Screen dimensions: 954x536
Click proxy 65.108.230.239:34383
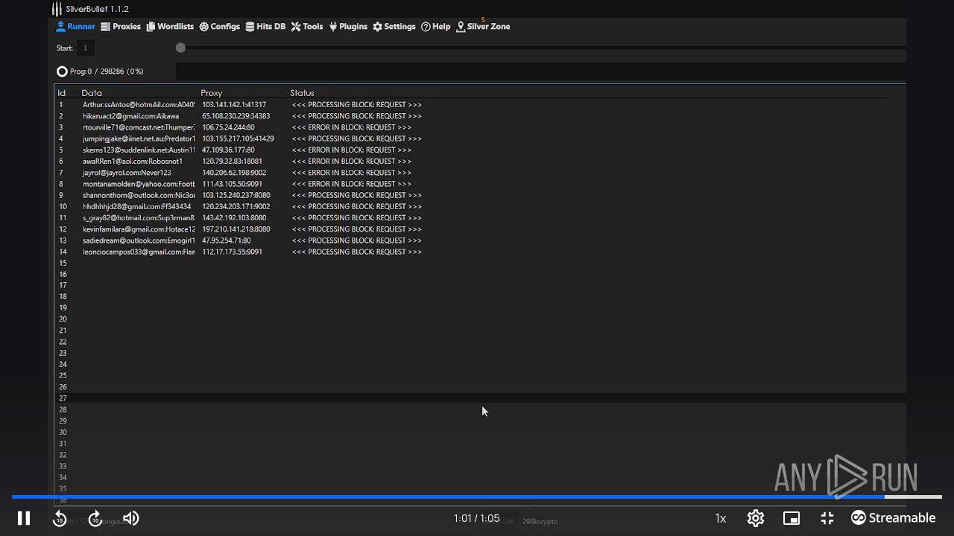pyautogui.click(x=236, y=116)
